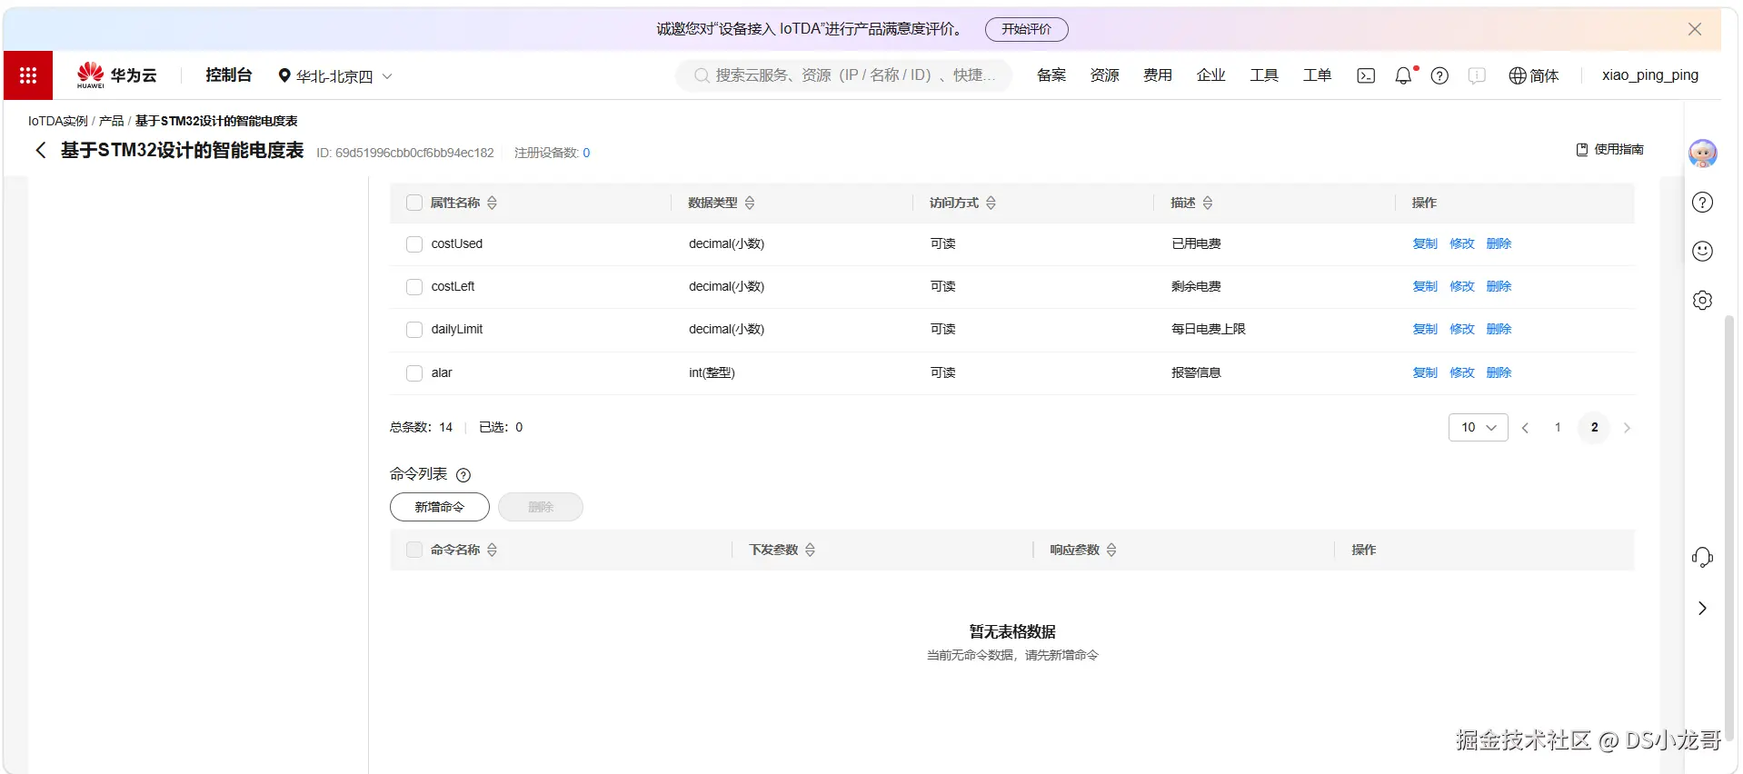This screenshot has height=774, width=1743.
Task: Click 删除 for the alar row
Action: tap(1499, 372)
